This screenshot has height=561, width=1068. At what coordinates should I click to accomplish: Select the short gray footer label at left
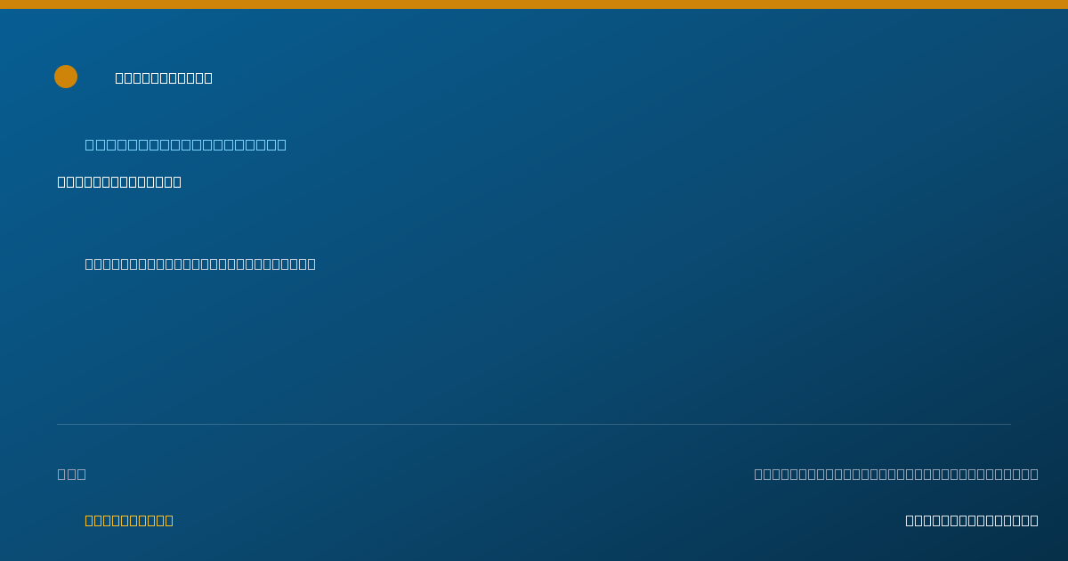tap(71, 474)
